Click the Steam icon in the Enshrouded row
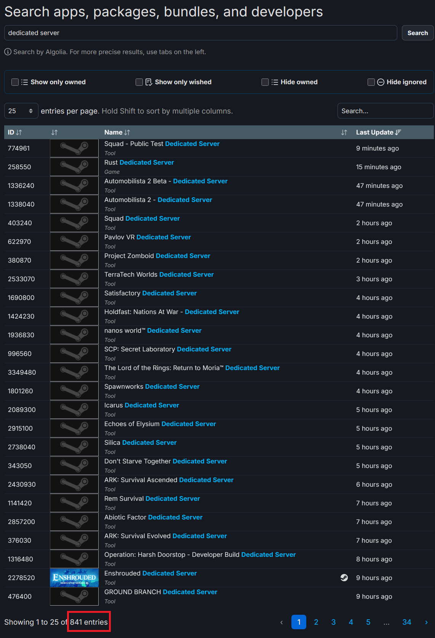This screenshot has width=435, height=638. pos(344,578)
